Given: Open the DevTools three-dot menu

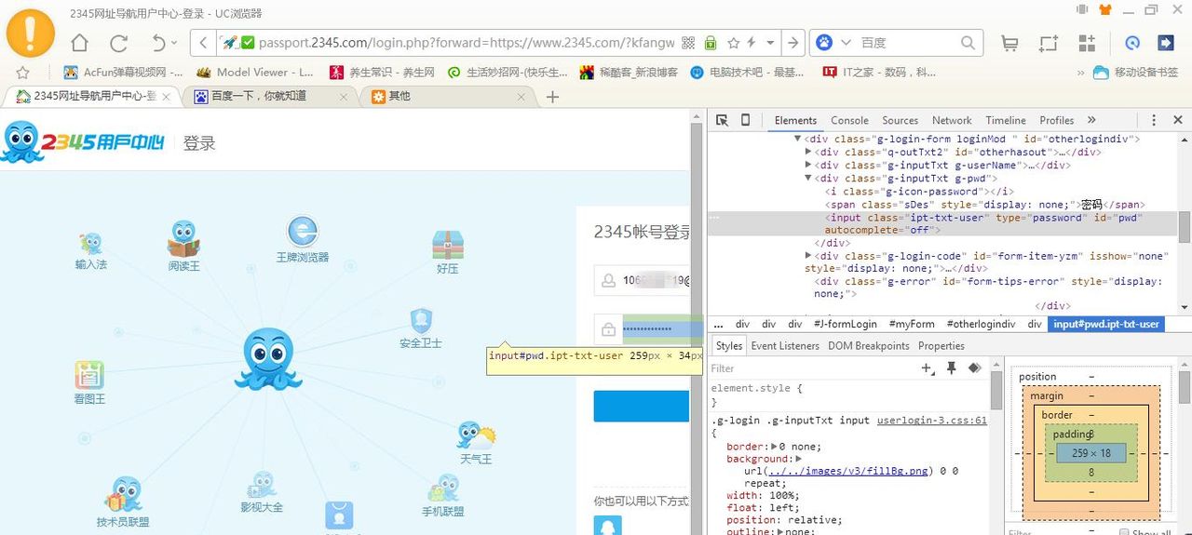Looking at the screenshot, I should coord(1154,120).
